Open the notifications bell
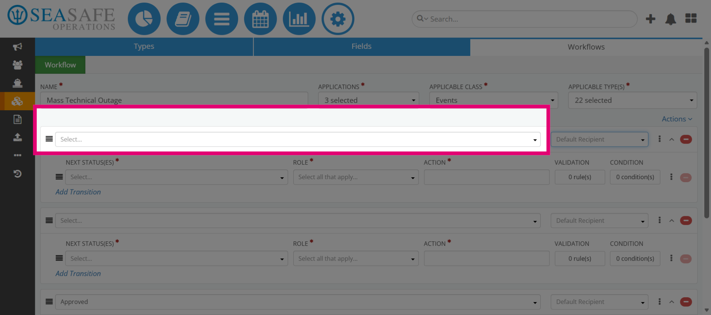 [x=671, y=19]
